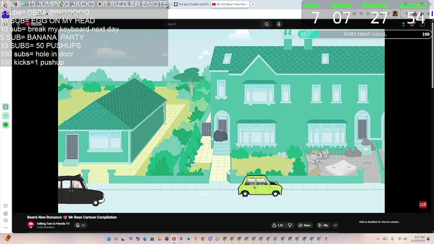
Task: Click the microphone icon in system tray
Action: click(x=392, y=239)
